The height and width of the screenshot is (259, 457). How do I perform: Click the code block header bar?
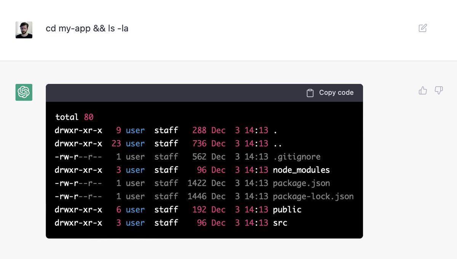click(204, 93)
